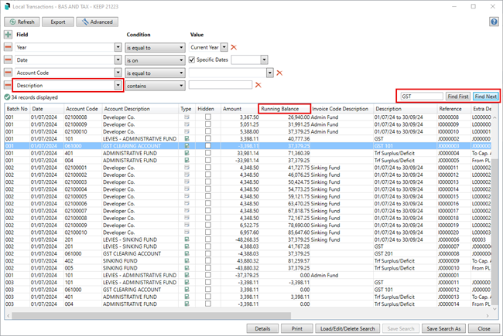Open the 'is on' condition dropdown

point(155,60)
